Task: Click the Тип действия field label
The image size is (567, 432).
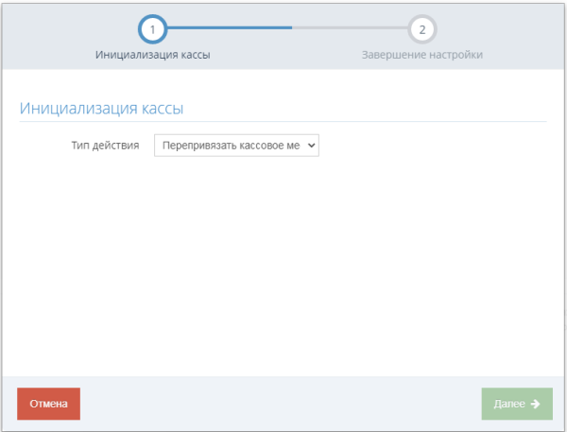Action: (x=105, y=146)
